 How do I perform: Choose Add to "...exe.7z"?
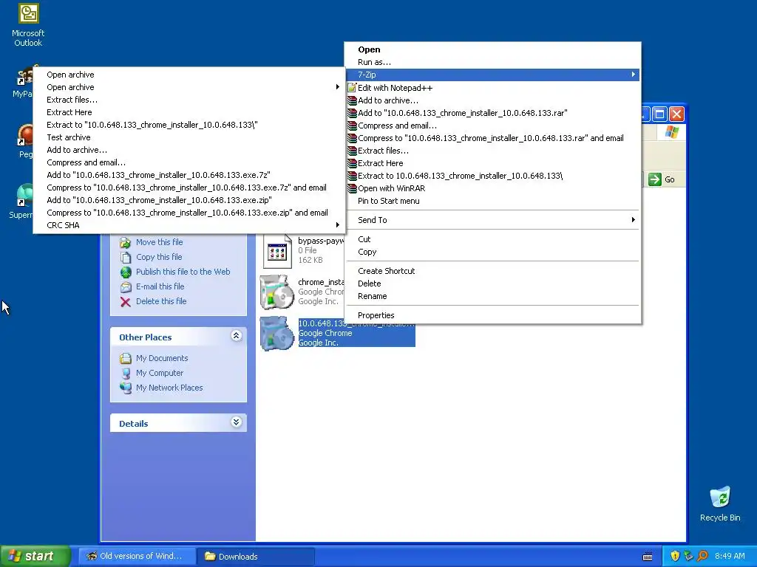point(189,175)
